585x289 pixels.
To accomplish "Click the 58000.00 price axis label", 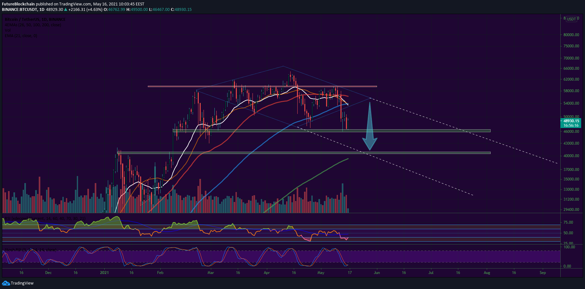I will (x=571, y=91).
